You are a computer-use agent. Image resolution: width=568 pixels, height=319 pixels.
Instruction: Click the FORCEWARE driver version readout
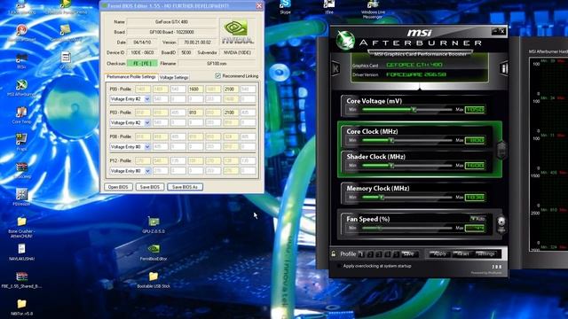pos(416,74)
